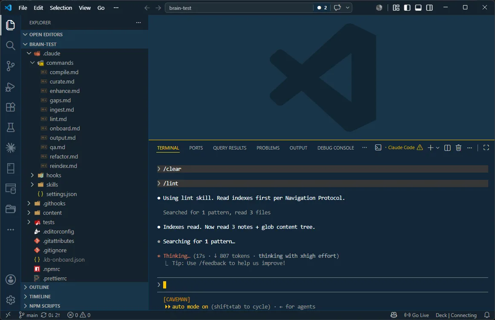This screenshot has width=495, height=320.
Task: Click Customize Layout icon
Action: pos(396,8)
